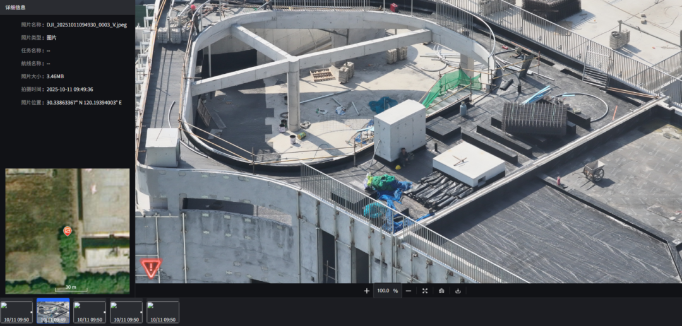The height and width of the screenshot is (326, 682).
Task: Select the last thumbnail in the filmstrip
Action: (163, 312)
